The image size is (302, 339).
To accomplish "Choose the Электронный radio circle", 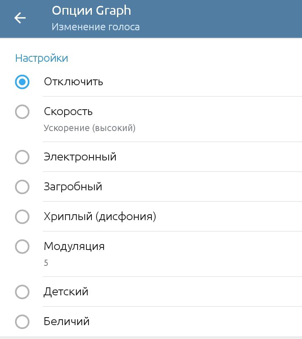I will [22, 157].
